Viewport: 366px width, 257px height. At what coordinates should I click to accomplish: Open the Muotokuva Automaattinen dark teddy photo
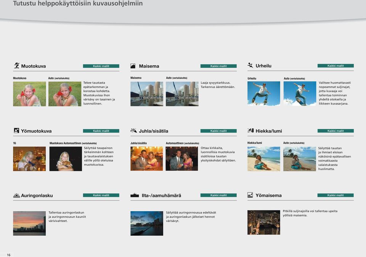(66, 159)
